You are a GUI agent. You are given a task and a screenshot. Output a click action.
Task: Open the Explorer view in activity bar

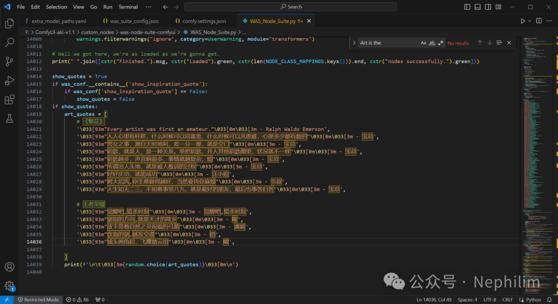[9, 24]
